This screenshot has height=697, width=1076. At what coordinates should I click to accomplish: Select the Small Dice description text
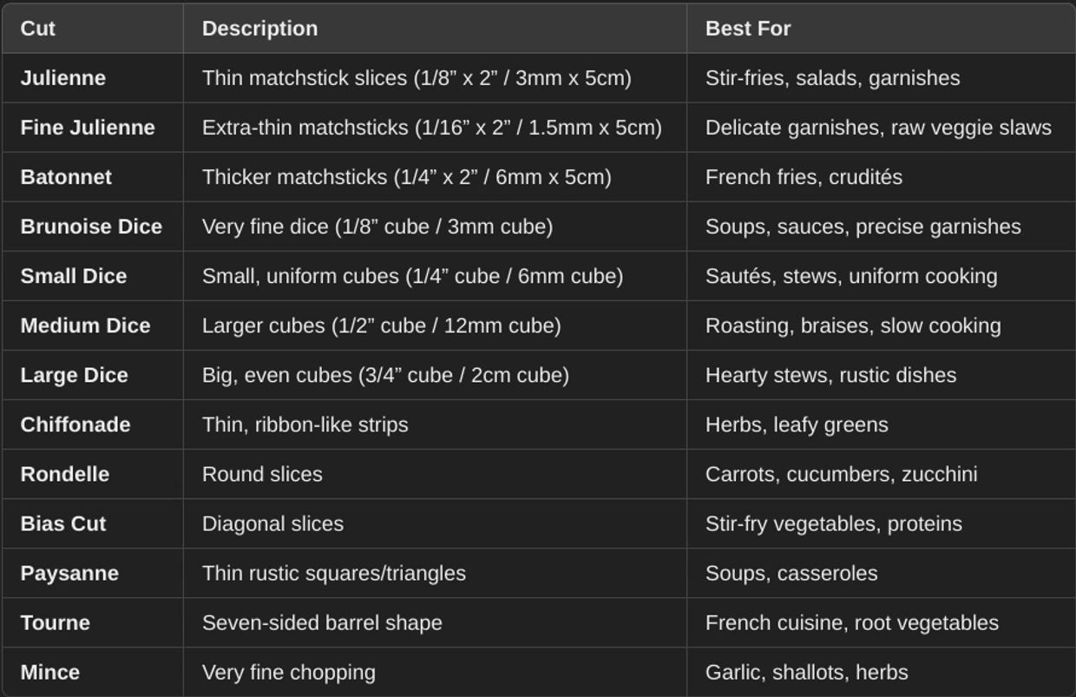pos(412,276)
